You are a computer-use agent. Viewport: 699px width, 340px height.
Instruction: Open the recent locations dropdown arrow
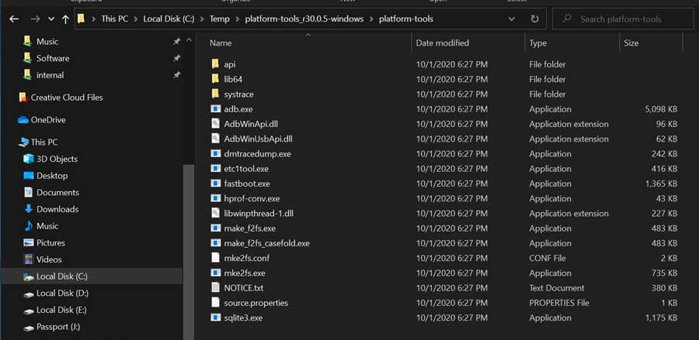coord(51,19)
